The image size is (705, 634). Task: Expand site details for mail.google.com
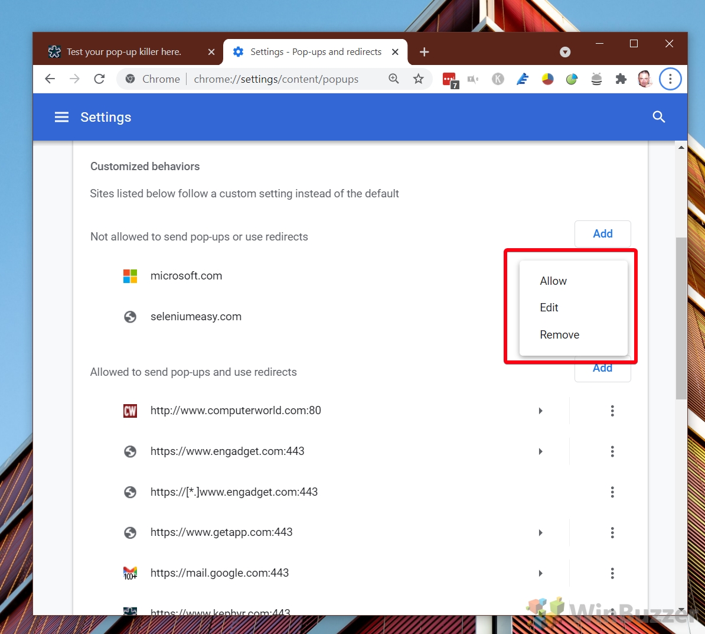[x=540, y=573]
